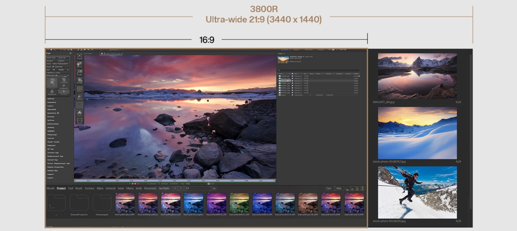Open the DefaultCube.ZPR project thumbnail
Image resolution: width=517 pixels, height=231 pixels.
pos(125,203)
